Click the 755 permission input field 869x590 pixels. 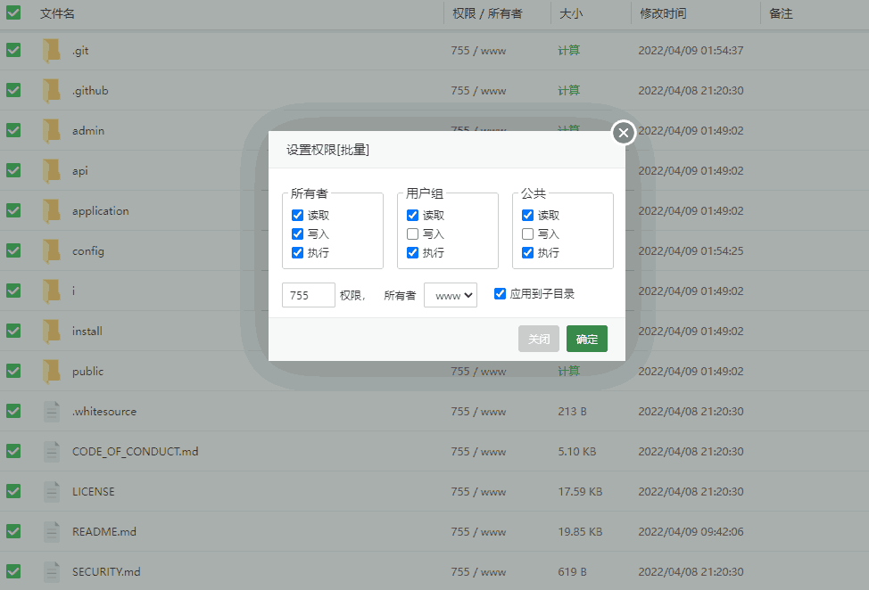point(308,295)
